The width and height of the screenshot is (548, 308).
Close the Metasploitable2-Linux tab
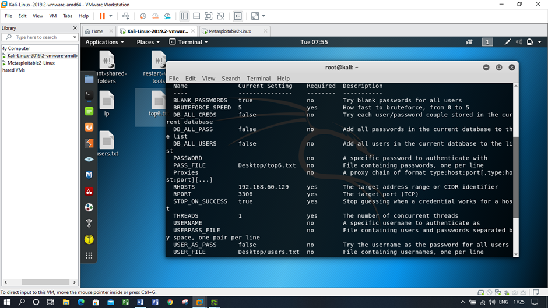tap(266, 31)
